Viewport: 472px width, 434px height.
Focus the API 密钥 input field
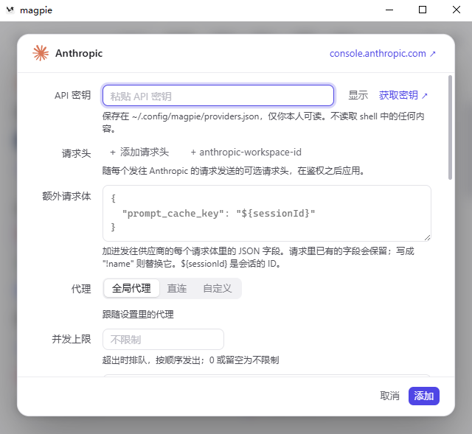(x=218, y=96)
